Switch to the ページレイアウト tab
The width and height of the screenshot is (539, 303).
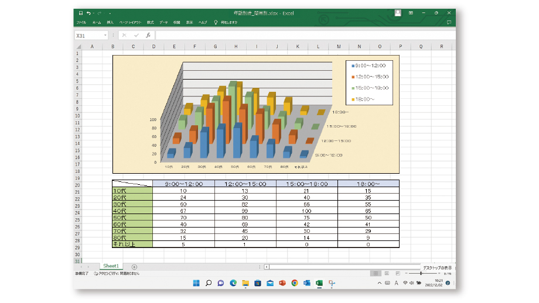pos(130,22)
